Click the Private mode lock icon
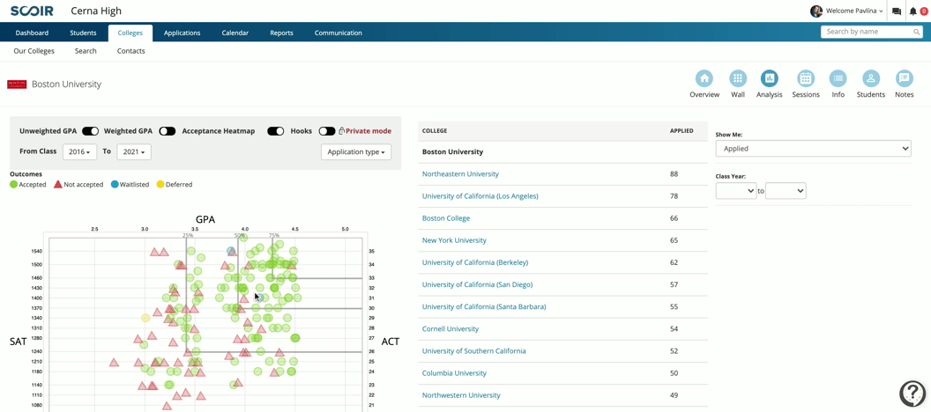This screenshot has width=931, height=412. pyautogui.click(x=341, y=131)
